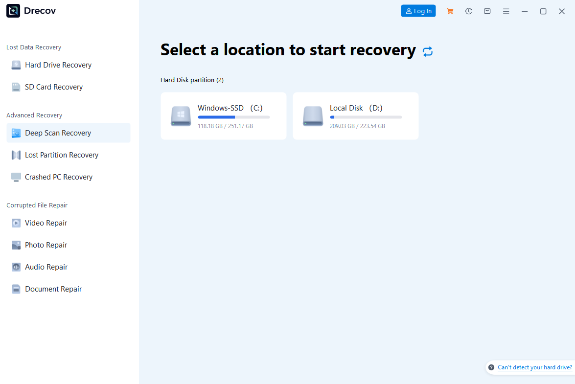This screenshot has height=384, width=575.
Task: Click the Document Repair file icon
Action: (x=16, y=289)
